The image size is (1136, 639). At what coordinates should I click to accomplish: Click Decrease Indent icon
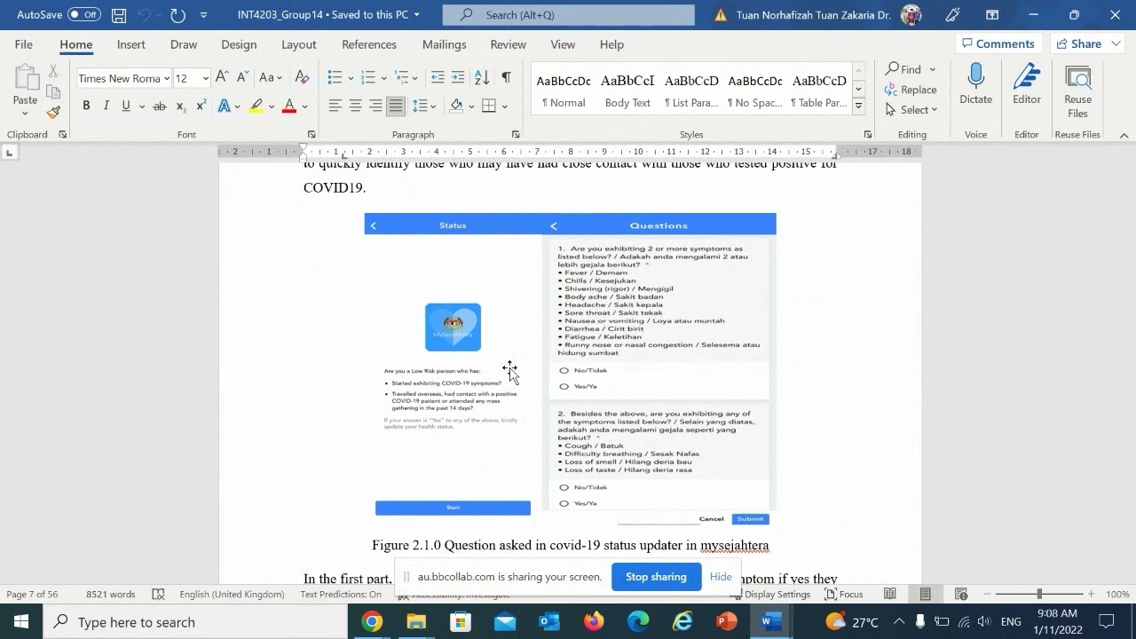pyautogui.click(x=438, y=77)
